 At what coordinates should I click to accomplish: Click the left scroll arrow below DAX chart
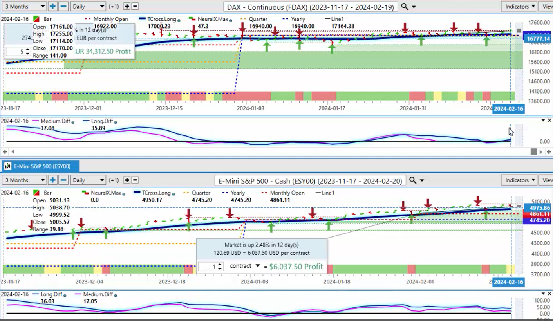tap(12, 151)
